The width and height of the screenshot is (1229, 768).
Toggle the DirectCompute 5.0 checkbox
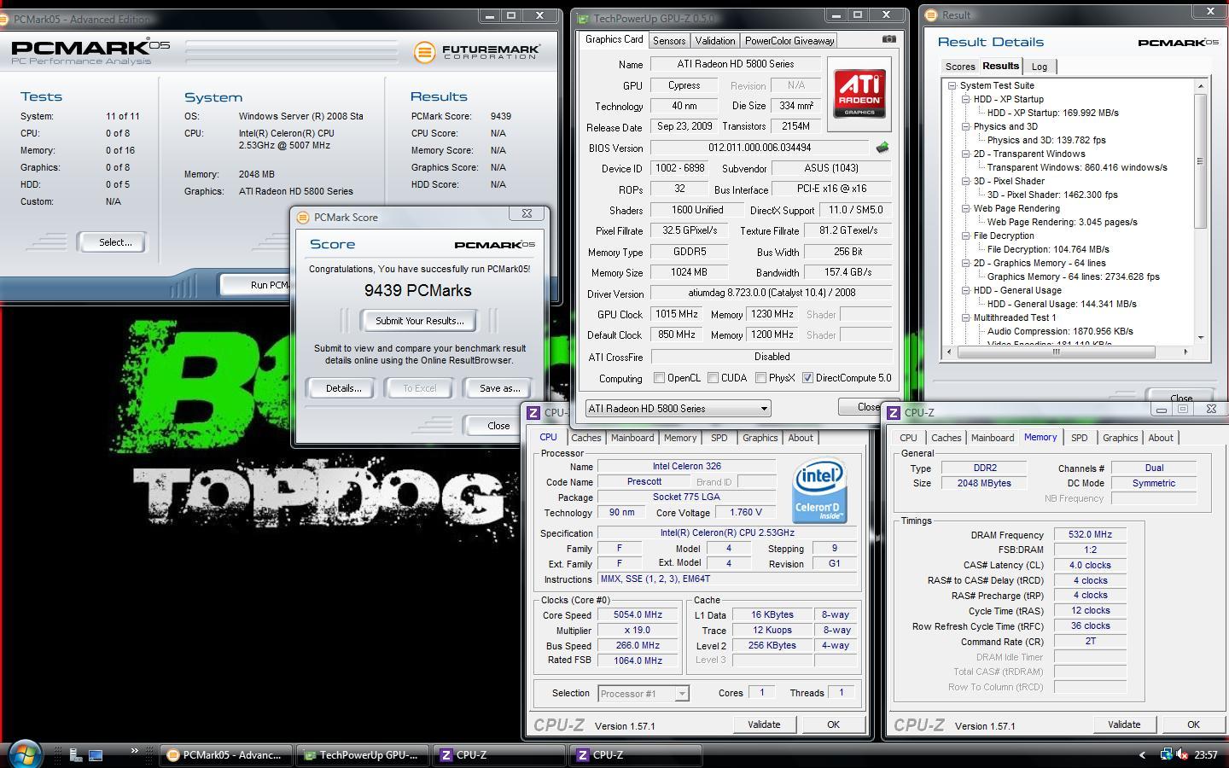807,377
